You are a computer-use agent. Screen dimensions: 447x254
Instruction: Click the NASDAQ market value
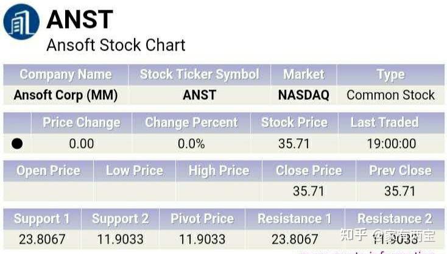pos(303,95)
